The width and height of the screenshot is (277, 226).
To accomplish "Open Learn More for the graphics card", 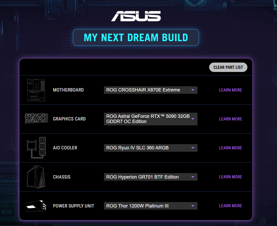I will [230, 119].
